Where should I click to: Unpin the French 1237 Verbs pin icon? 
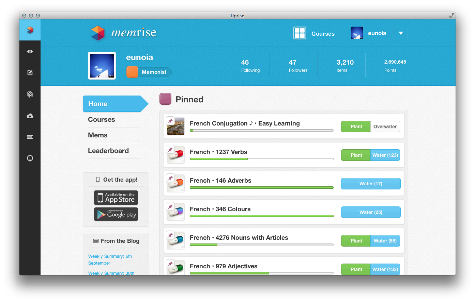click(x=170, y=149)
